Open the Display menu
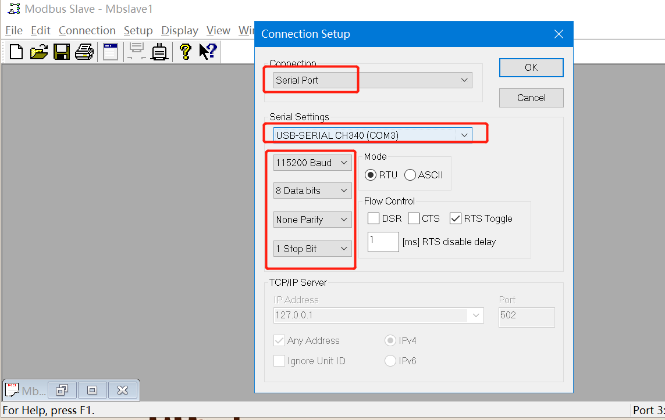 click(179, 31)
